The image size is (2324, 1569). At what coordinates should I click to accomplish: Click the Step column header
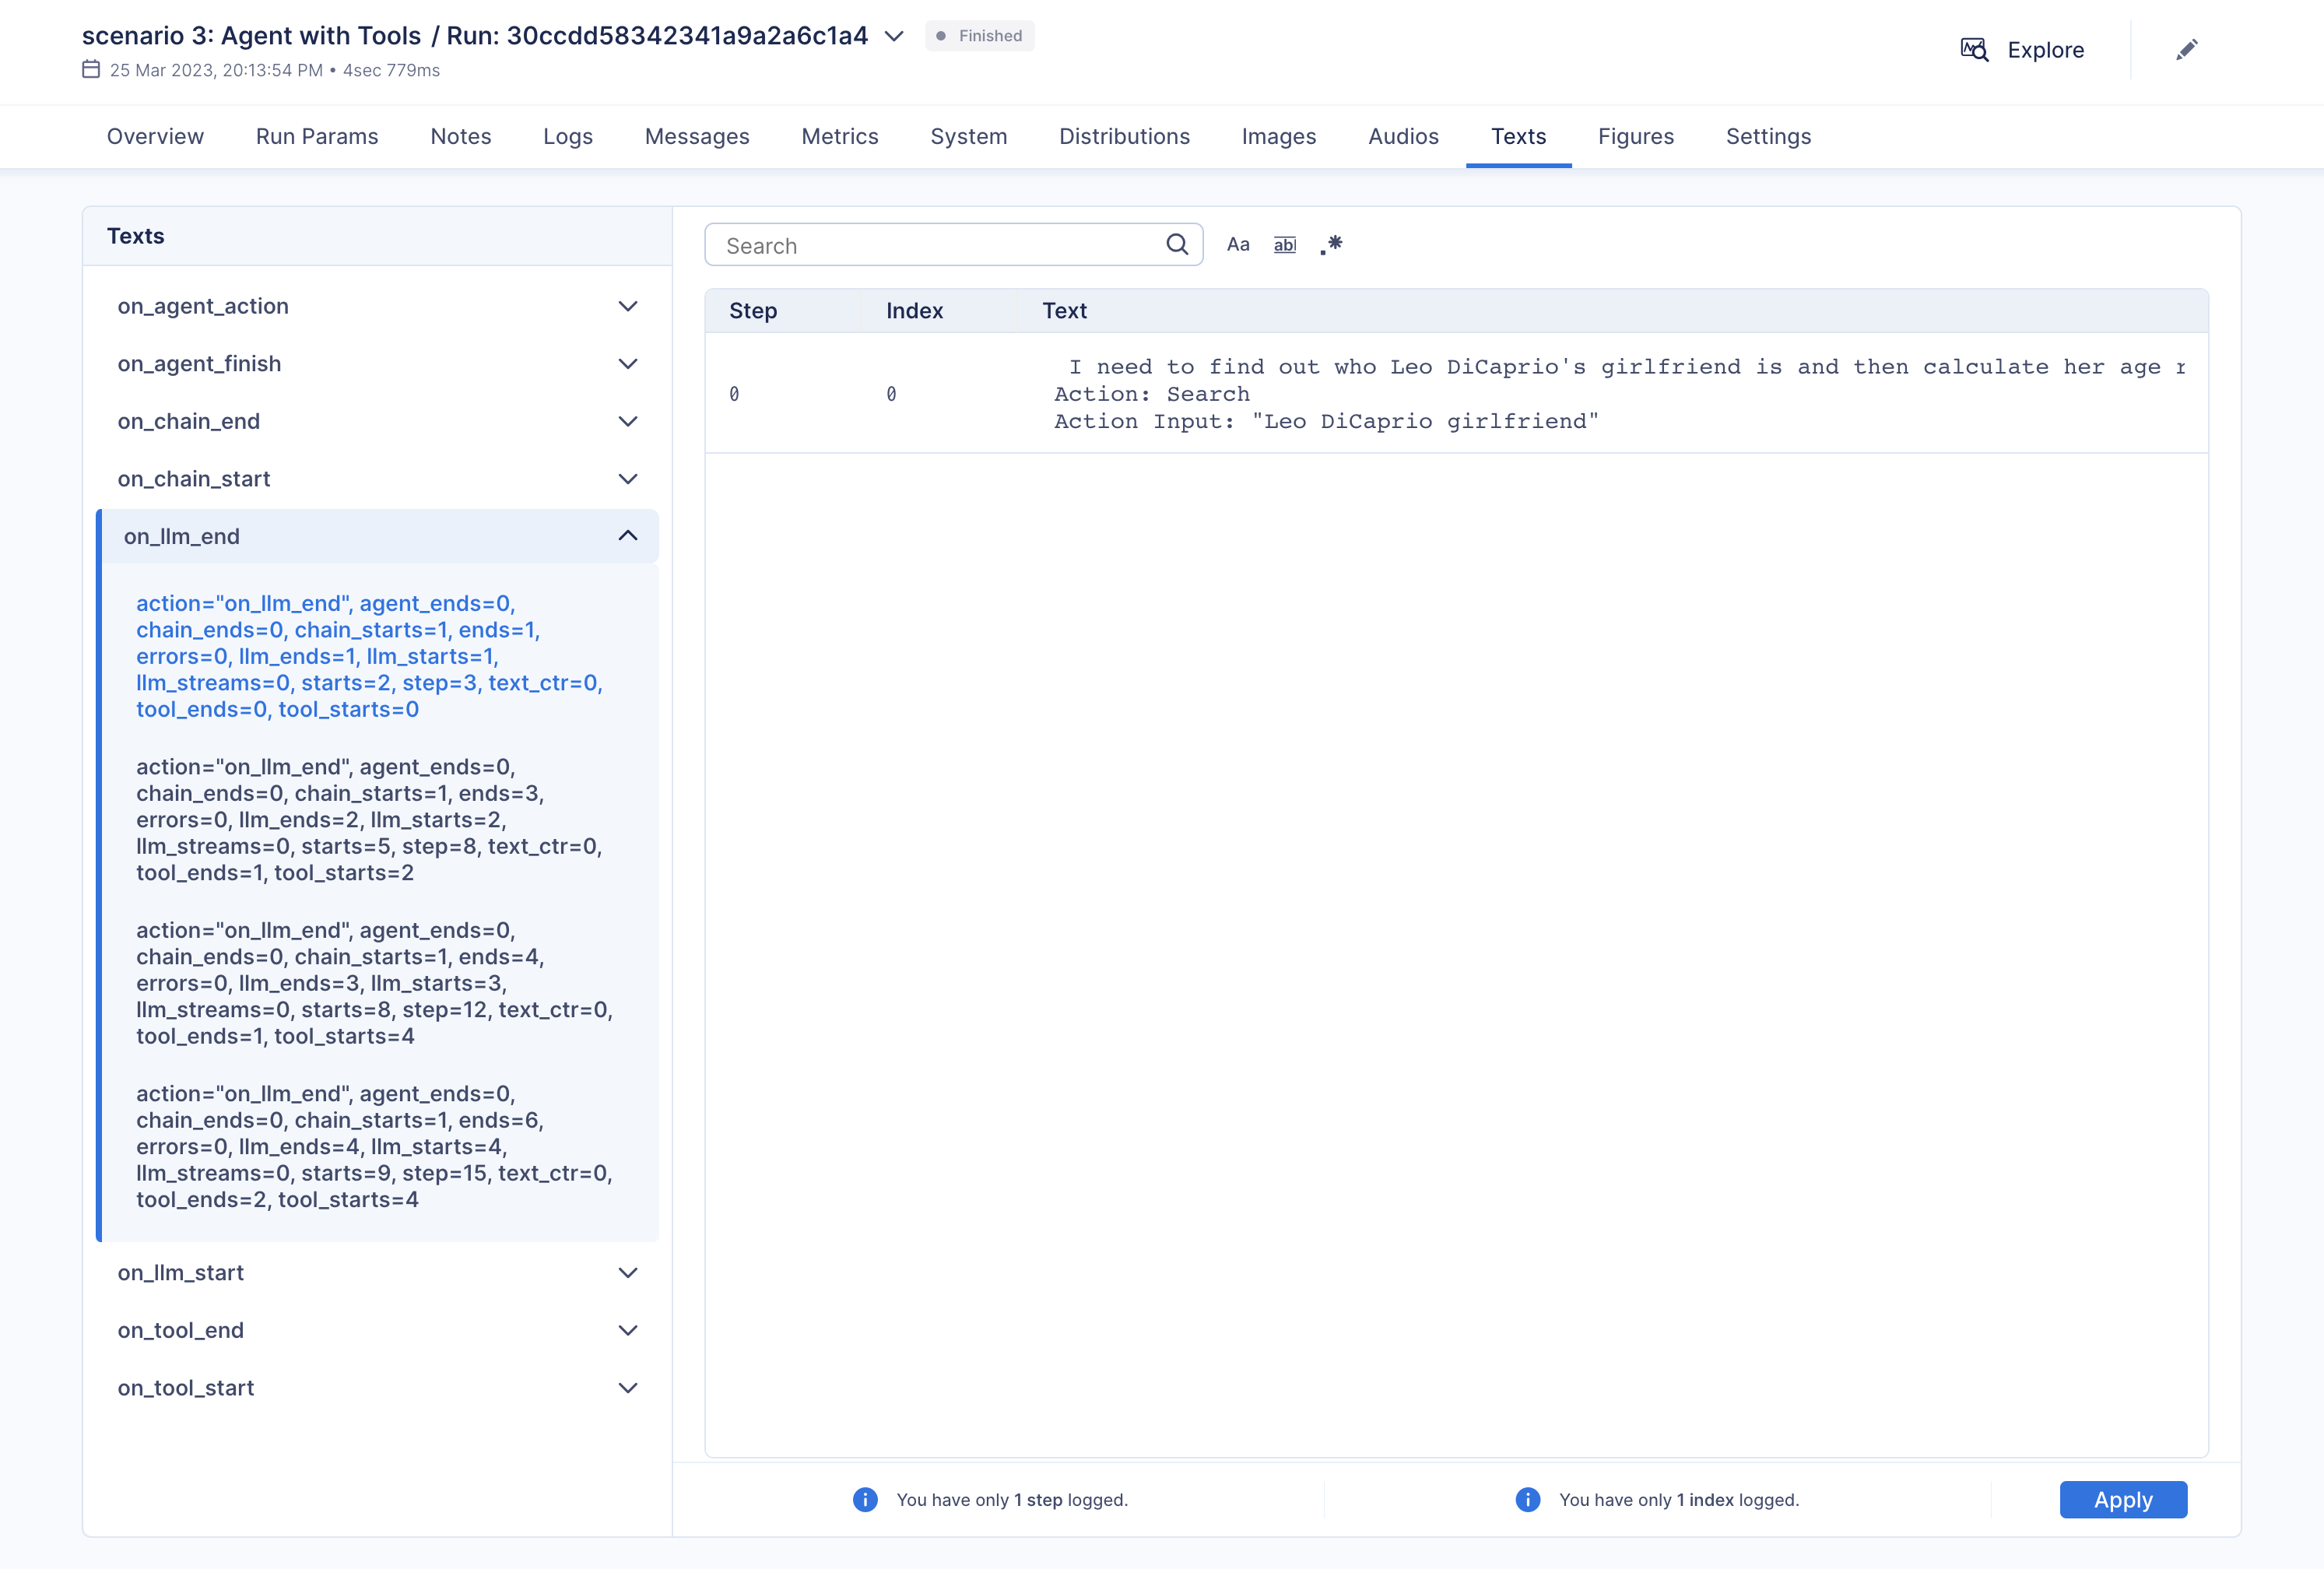752,311
